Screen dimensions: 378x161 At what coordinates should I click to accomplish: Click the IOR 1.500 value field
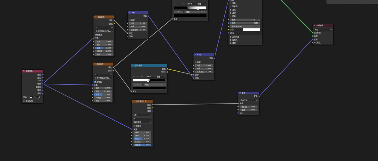tap(245, 26)
